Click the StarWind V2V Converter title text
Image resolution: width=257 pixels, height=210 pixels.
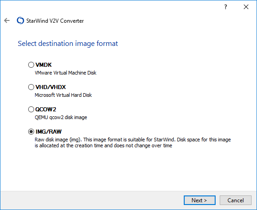pos(55,21)
